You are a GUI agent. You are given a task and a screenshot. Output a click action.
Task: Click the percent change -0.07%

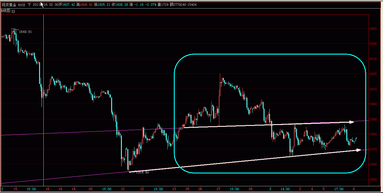pyautogui.click(x=151, y=5)
